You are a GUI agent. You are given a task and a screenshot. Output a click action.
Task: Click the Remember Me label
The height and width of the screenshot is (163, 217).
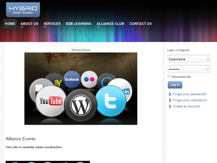(x=181, y=77)
